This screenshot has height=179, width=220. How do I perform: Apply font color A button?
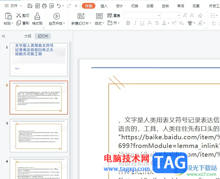click(x=164, y=23)
